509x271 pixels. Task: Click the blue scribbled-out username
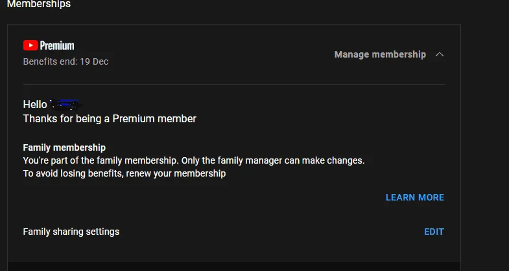click(65, 105)
